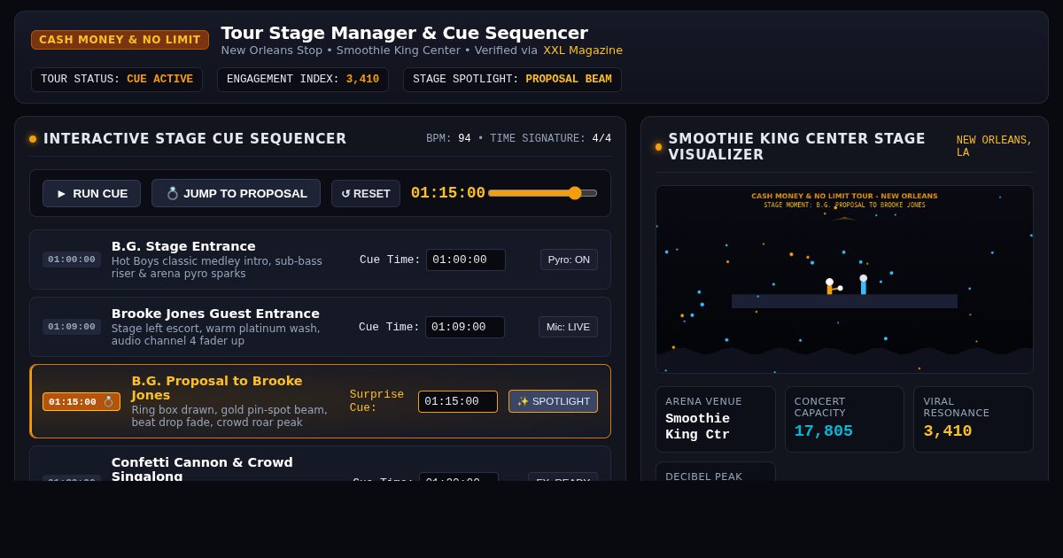Toggle Mic: LIVE for Brooke Jones entrance
This screenshot has width=1063, height=558.
[568, 327]
